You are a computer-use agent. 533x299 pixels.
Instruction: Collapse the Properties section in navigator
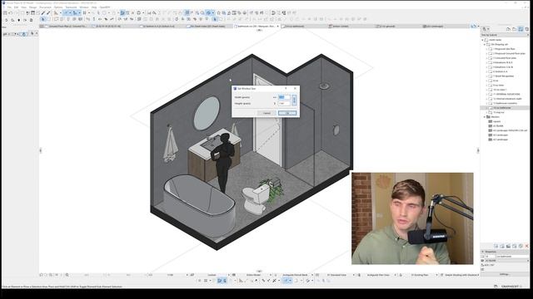pos(483,252)
